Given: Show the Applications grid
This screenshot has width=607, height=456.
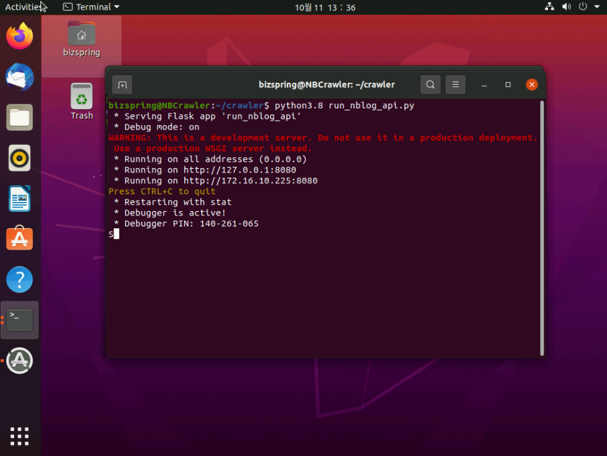Looking at the screenshot, I should coord(19,436).
